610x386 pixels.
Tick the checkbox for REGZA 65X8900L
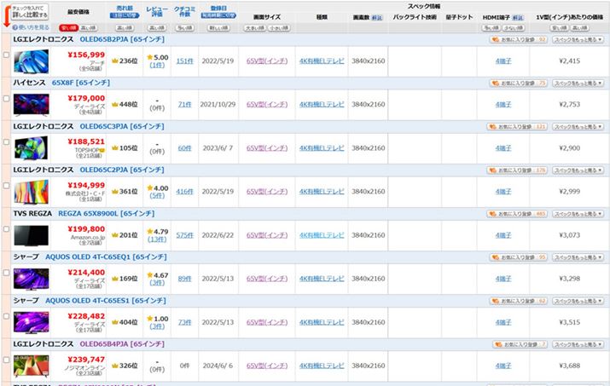(x=7, y=230)
